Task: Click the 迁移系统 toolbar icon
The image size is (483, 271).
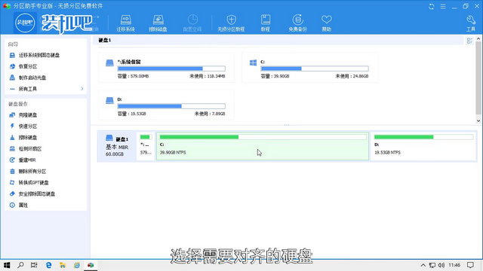Action: (x=126, y=23)
